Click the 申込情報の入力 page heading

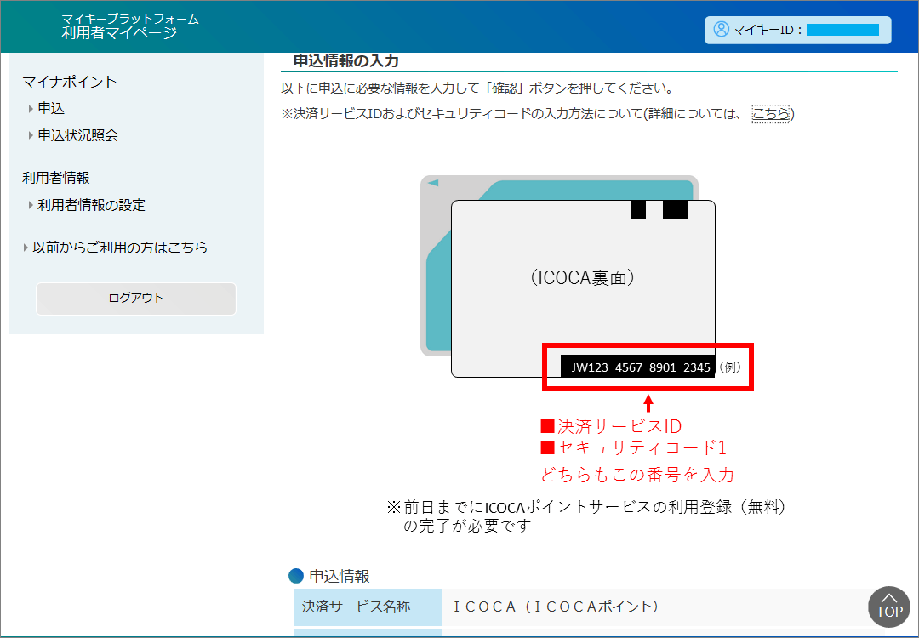click(x=345, y=61)
